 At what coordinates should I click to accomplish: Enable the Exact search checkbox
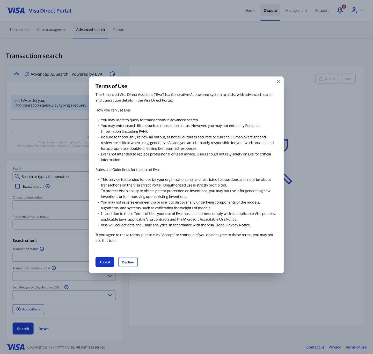tap(17, 186)
